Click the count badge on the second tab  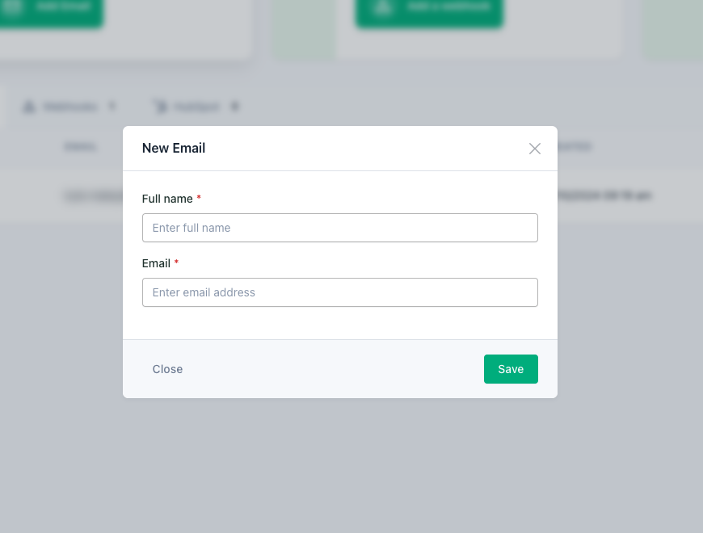point(234,106)
